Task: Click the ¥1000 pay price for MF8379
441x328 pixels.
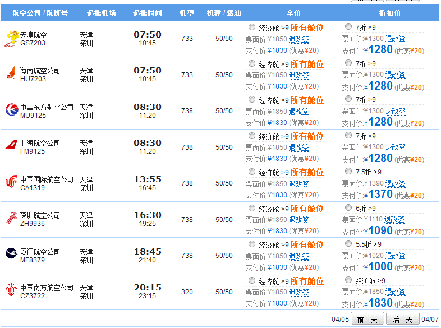Action: pos(378,267)
